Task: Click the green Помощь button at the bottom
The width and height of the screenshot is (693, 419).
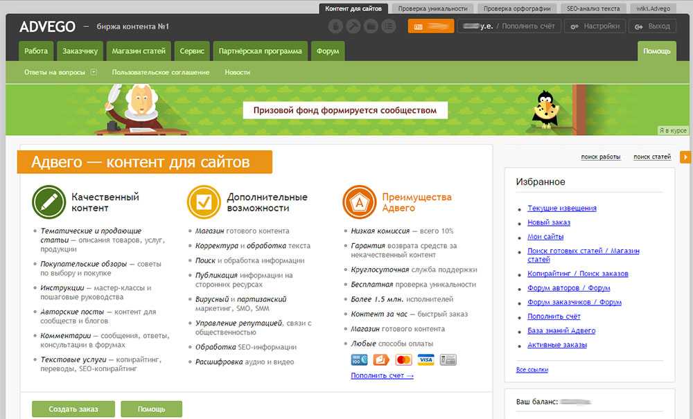Action: 152,409
